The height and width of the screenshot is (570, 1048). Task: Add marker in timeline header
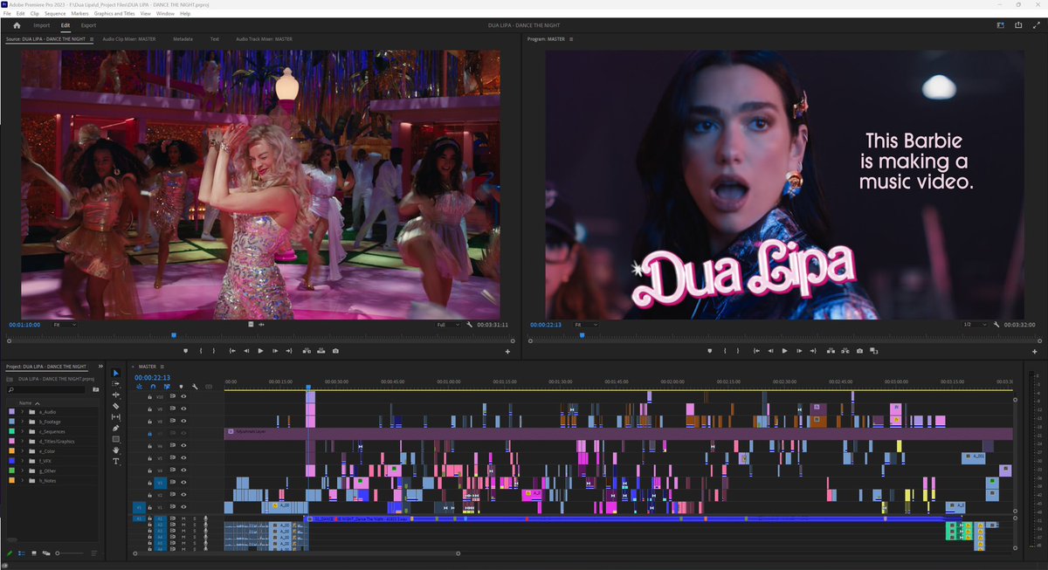[x=181, y=386]
